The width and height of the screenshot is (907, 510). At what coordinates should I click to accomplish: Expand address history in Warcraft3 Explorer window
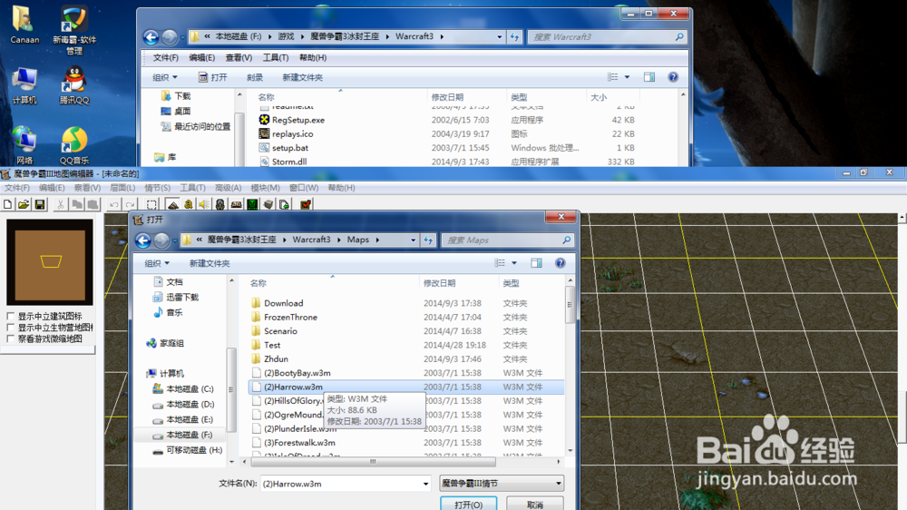click(x=499, y=36)
